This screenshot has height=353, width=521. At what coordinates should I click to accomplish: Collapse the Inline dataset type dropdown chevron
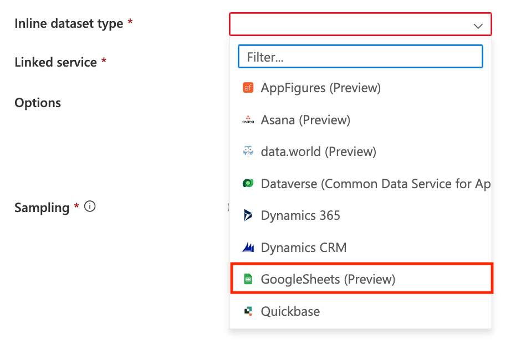tap(478, 26)
